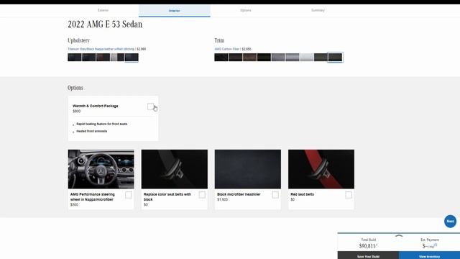Click the 'Black microfiber headliner' label
This screenshot has width=460, height=259.
point(239,194)
